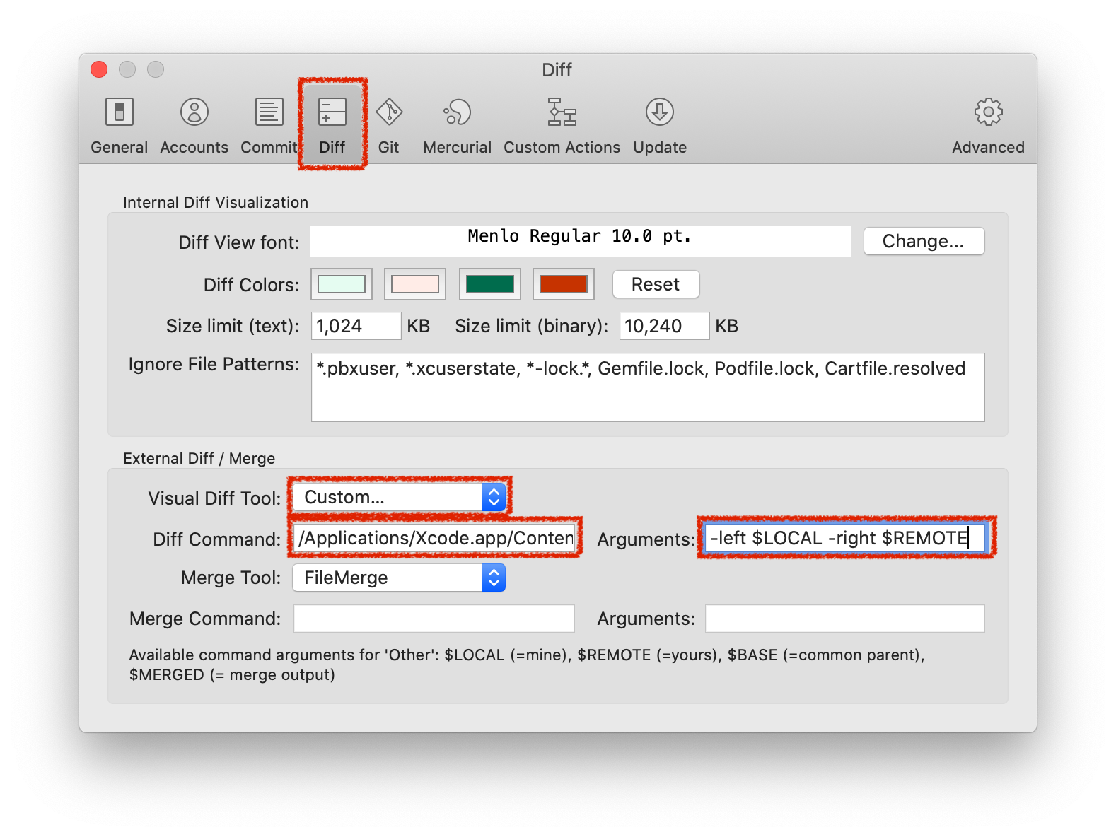Click the diff Arguments field
Screen dimensions: 1116x837
(x=845, y=538)
